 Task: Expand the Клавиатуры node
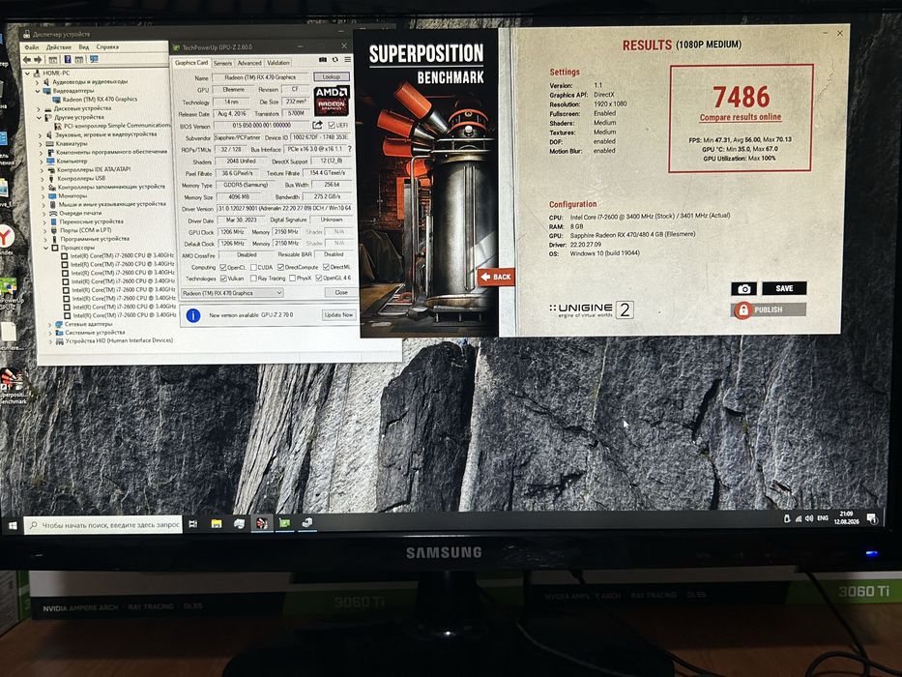(x=41, y=143)
